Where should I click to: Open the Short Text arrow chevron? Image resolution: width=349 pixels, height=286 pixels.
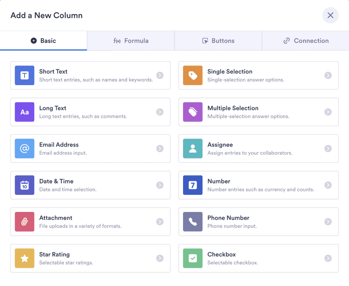(x=160, y=76)
